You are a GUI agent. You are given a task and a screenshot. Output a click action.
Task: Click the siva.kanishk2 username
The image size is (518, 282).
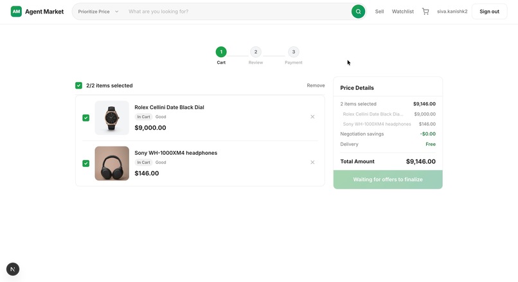click(452, 12)
